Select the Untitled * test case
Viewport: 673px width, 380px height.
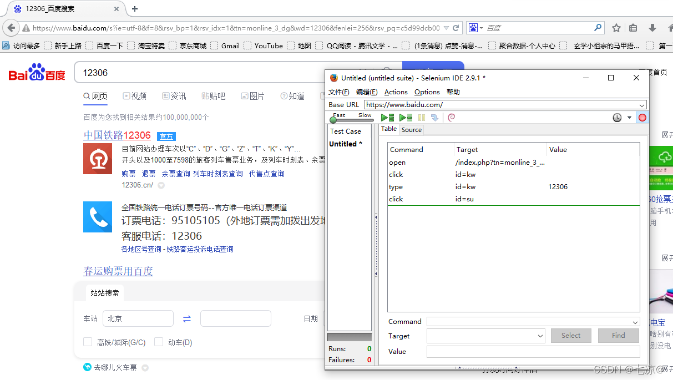pyautogui.click(x=346, y=144)
